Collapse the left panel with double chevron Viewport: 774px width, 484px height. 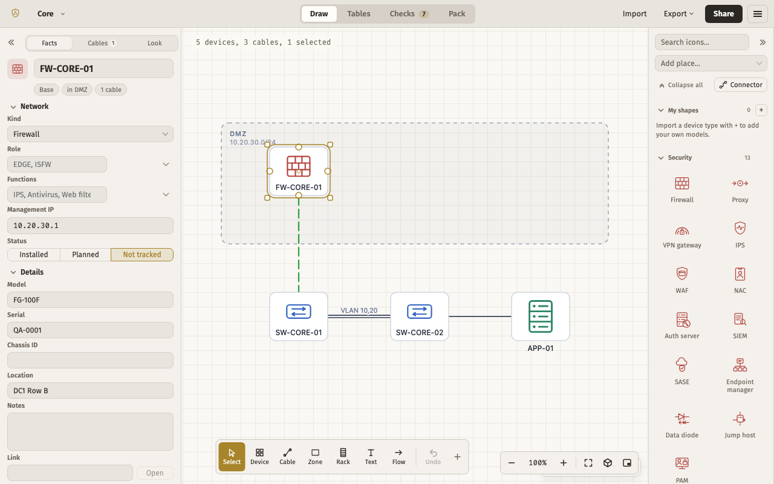point(11,43)
